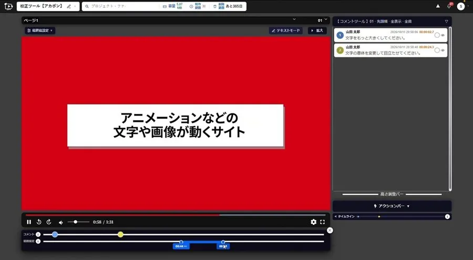
Task: Click the yellow comment marker on the timeline
Action: tap(120, 234)
